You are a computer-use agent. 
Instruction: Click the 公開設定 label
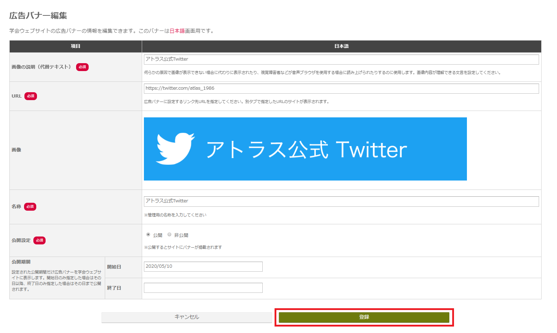coord(21,240)
